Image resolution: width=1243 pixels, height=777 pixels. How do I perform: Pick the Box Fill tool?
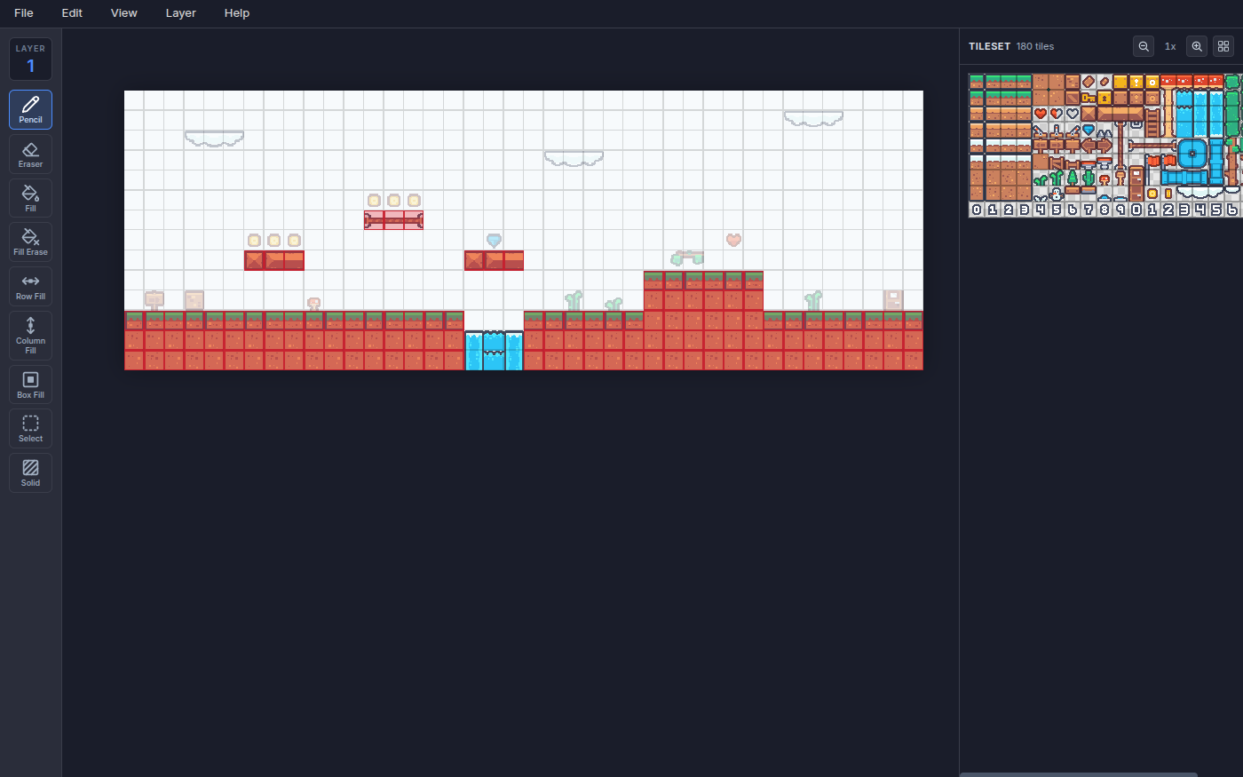tap(30, 385)
